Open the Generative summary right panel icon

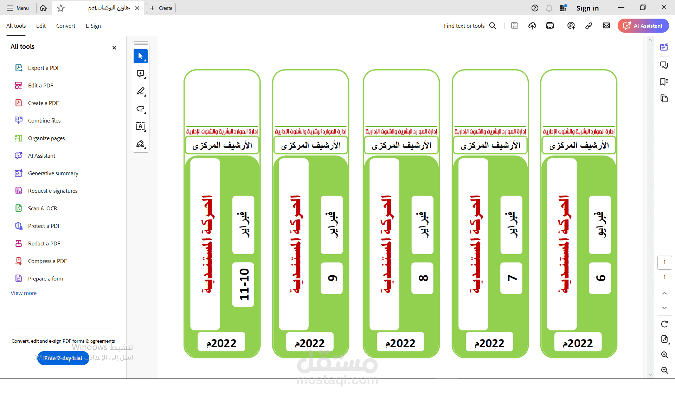664,47
